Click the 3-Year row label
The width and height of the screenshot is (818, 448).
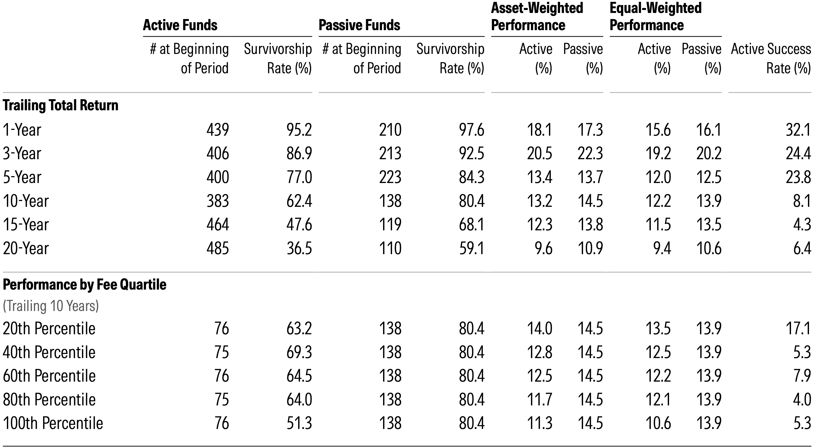(x=22, y=153)
